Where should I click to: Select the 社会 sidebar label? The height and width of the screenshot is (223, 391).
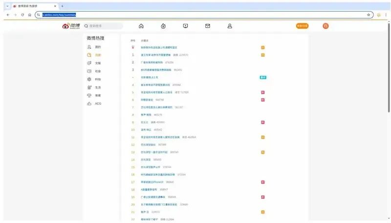[98, 71]
